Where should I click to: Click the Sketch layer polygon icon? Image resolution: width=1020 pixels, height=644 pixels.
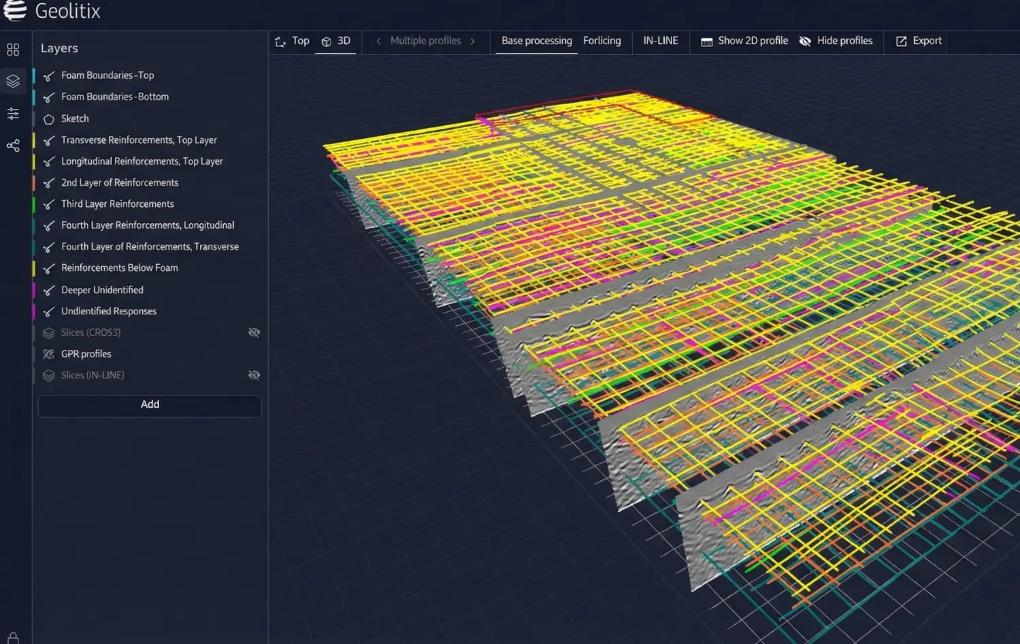[49, 119]
